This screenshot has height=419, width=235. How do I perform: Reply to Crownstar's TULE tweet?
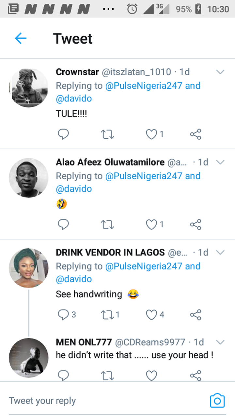coord(63,134)
